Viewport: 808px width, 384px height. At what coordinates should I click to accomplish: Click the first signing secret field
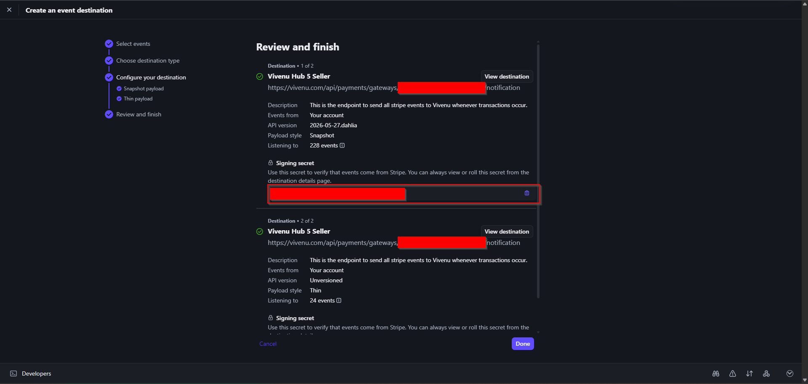(x=404, y=194)
